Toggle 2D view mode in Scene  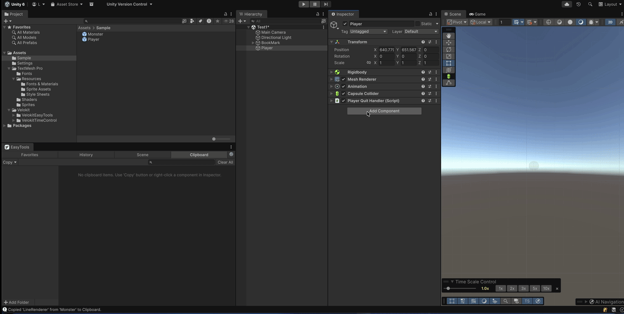point(610,22)
